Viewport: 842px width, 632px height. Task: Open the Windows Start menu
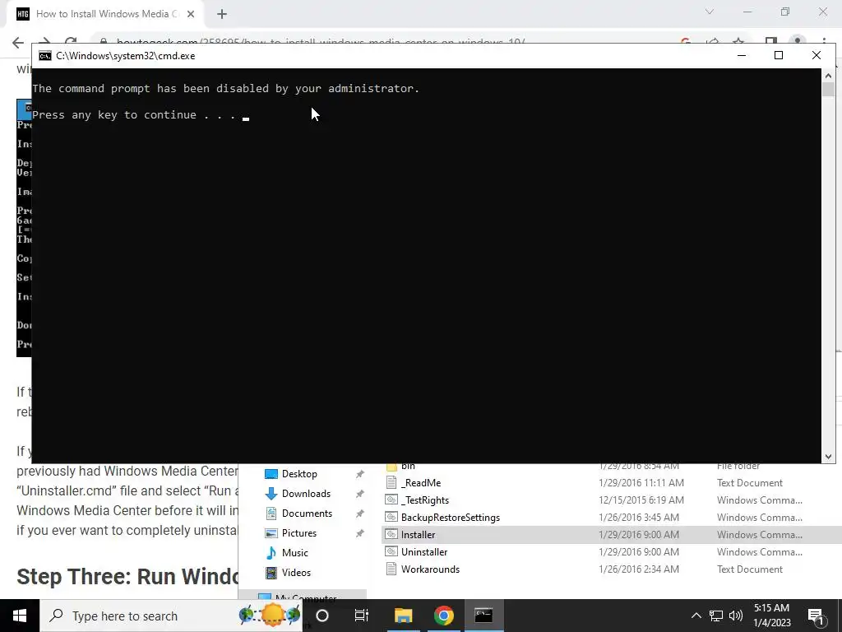[20, 616]
